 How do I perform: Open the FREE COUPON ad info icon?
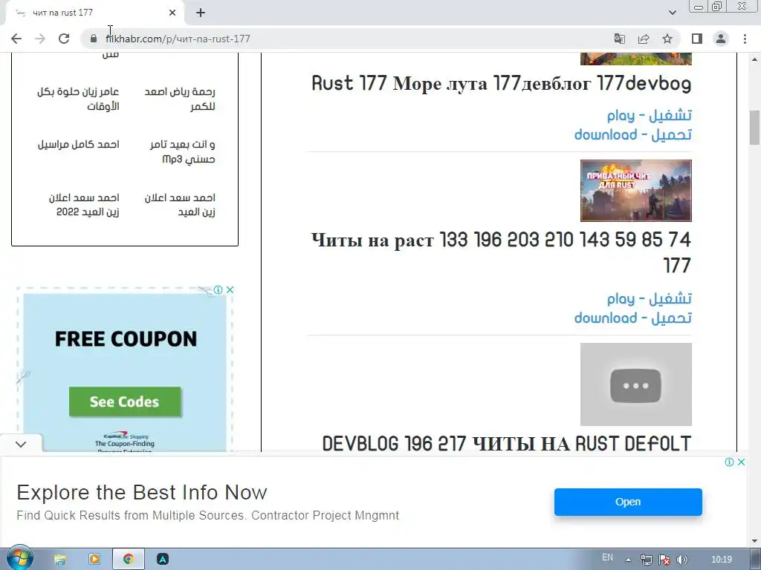click(x=218, y=290)
